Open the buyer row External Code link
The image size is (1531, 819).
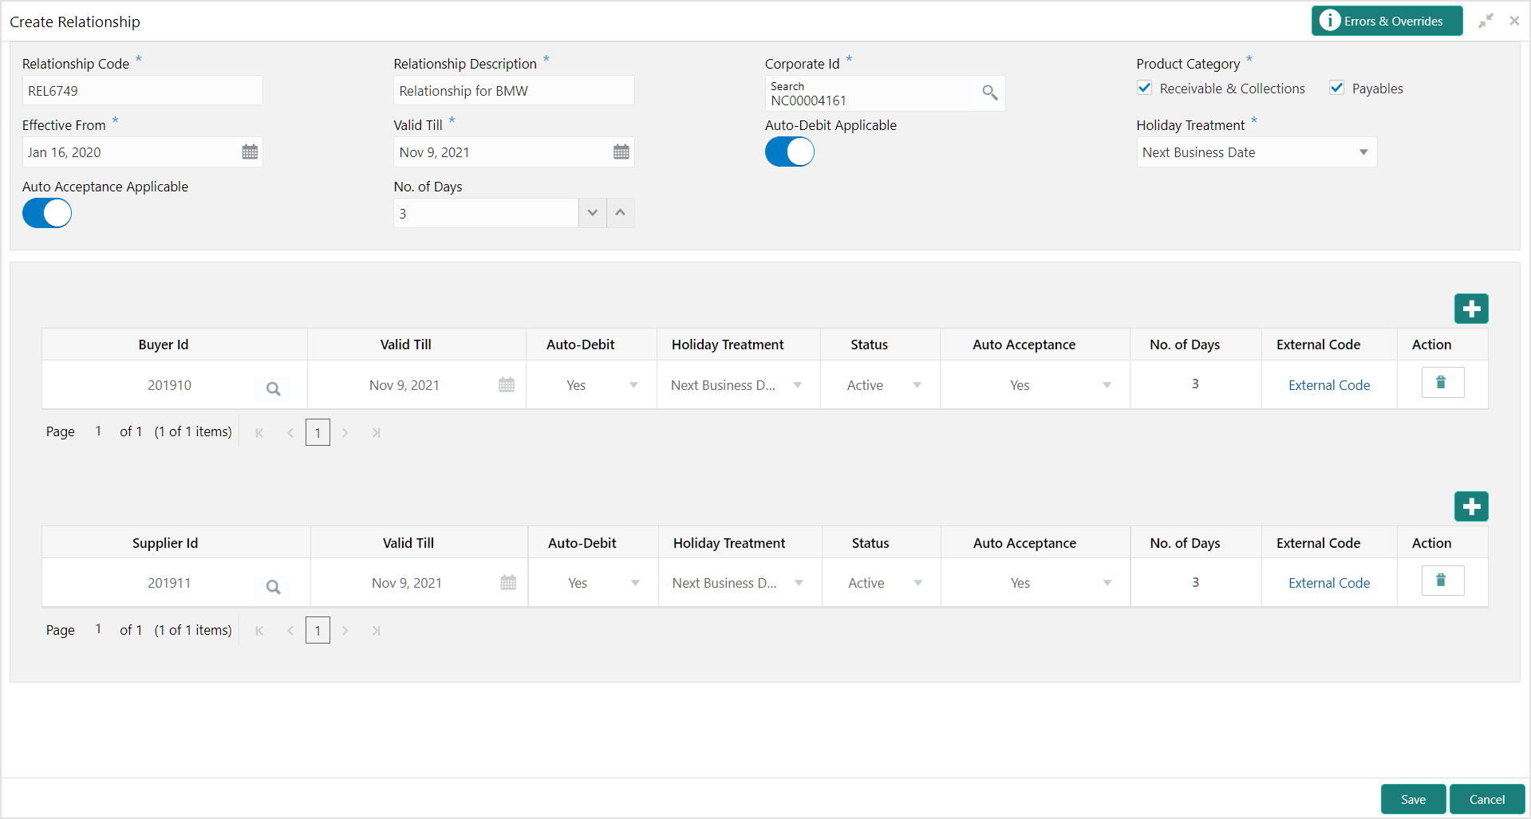[1328, 385]
